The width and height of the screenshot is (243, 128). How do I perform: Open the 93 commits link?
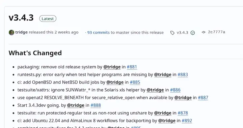[x=99, y=32]
